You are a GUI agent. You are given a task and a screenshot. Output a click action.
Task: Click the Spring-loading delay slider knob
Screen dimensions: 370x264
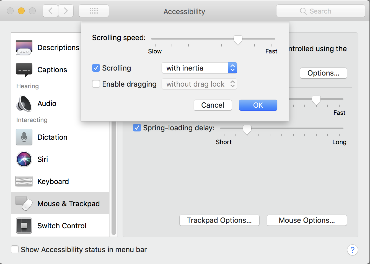[x=247, y=130]
